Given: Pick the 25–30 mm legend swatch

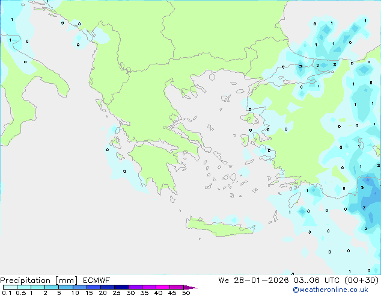Looking at the screenshot, I should click(121, 287).
